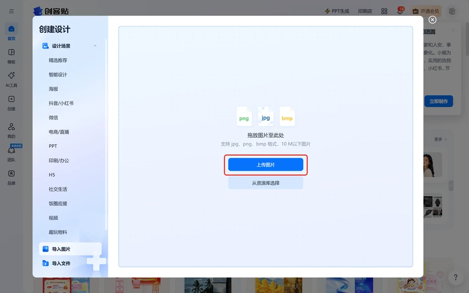This screenshot has height=293, width=469.
Task: Click the jpg file type icon
Action: pyautogui.click(x=266, y=116)
